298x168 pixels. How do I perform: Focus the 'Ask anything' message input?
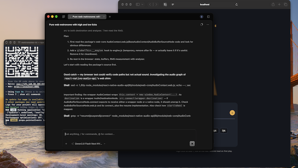tap(129, 134)
